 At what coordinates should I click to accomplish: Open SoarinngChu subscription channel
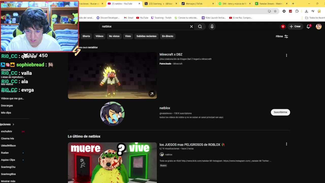[x=8, y=167]
